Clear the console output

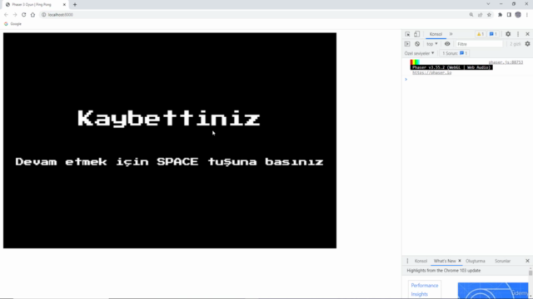417,44
